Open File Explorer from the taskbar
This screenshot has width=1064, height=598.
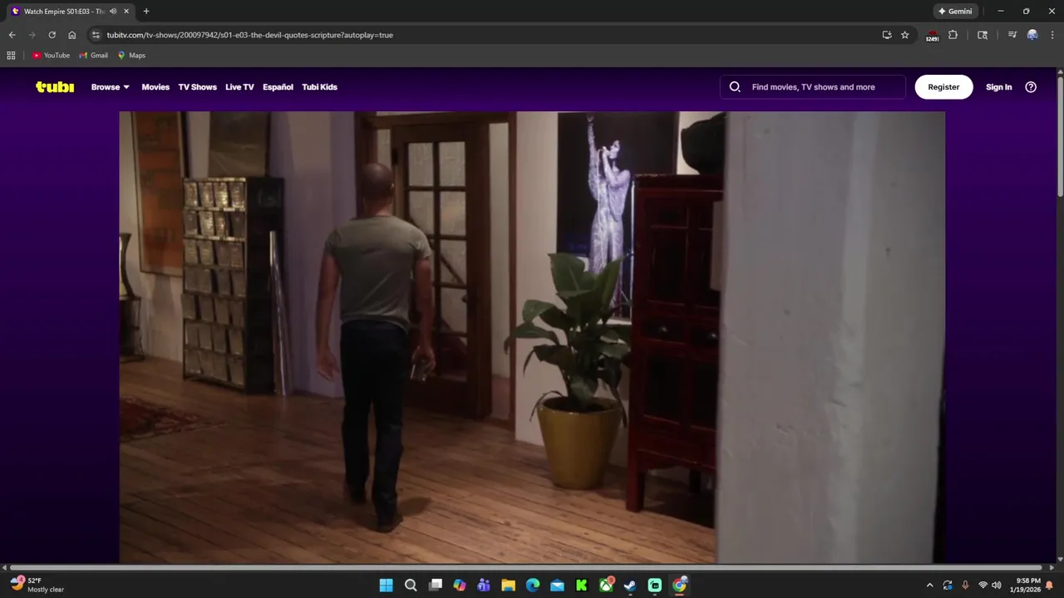(x=508, y=586)
